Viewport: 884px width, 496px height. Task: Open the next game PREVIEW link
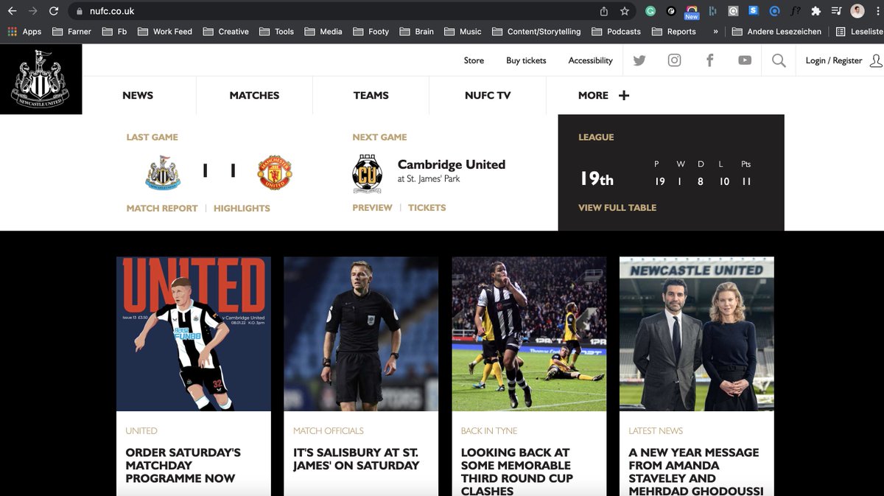372,208
